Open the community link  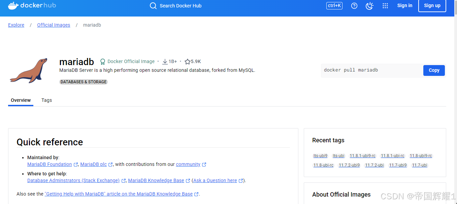[x=188, y=164]
